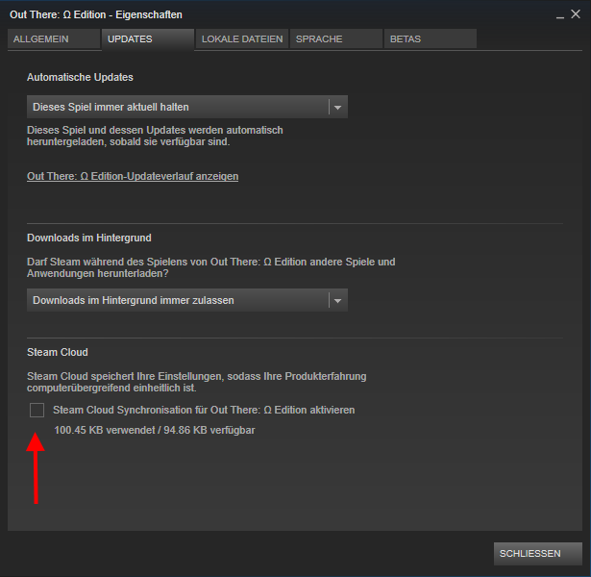
Task: Minimize the Eigenschaften window
Action: pyautogui.click(x=560, y=15)
